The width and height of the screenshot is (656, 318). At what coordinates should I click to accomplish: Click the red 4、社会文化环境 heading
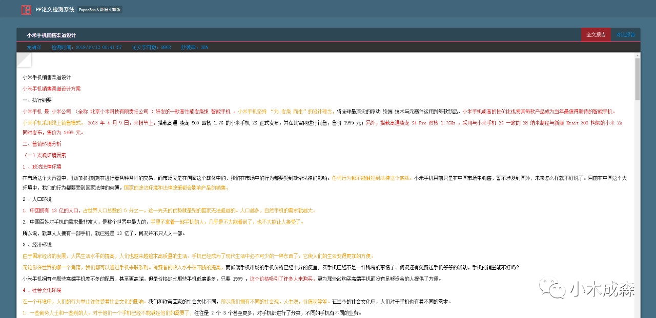click(x=42, y=290)
